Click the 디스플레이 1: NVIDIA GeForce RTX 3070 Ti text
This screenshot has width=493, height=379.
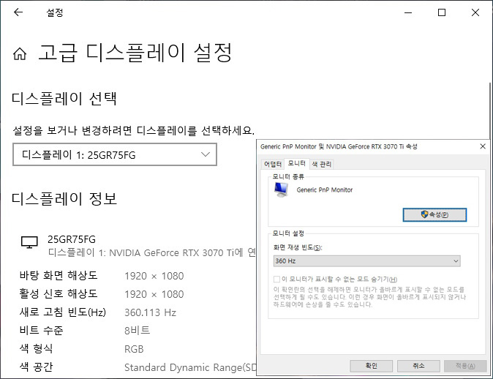pos(152,252)
